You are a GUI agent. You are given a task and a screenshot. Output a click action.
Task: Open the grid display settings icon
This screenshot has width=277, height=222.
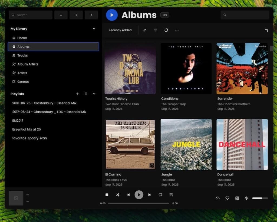(267, 30)
